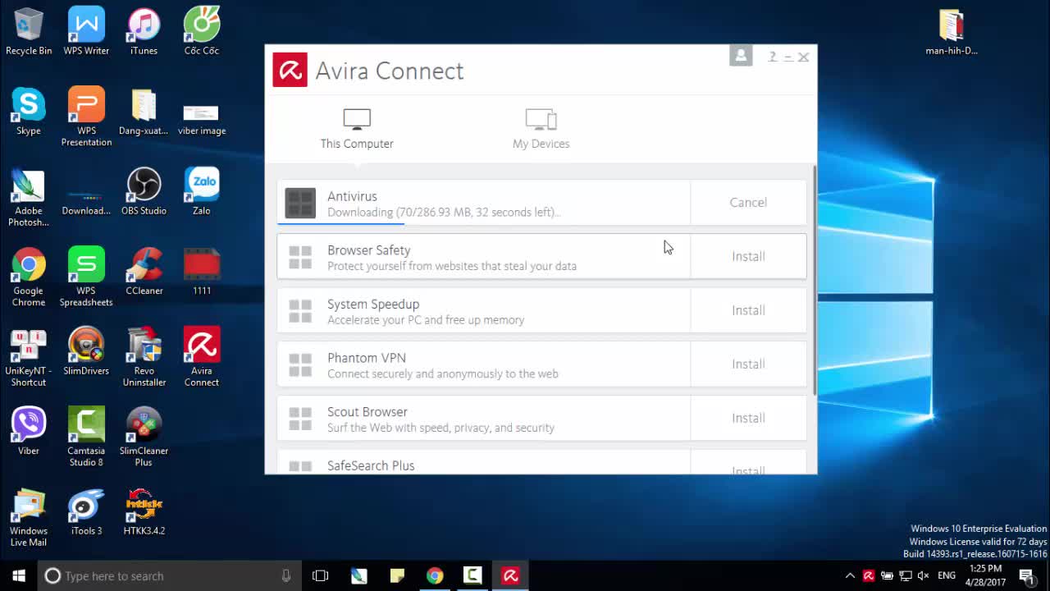Click the microphone in search box
This screenshot has width=1050, height=591.
[286, 576]
